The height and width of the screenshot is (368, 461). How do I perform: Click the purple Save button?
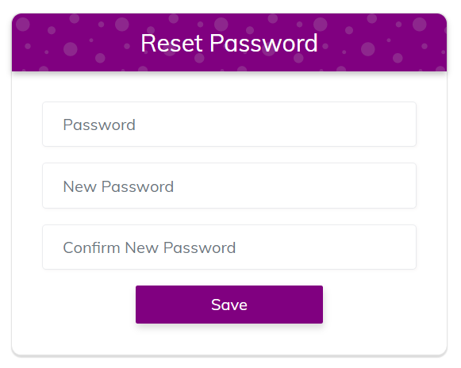click(229, 305)
